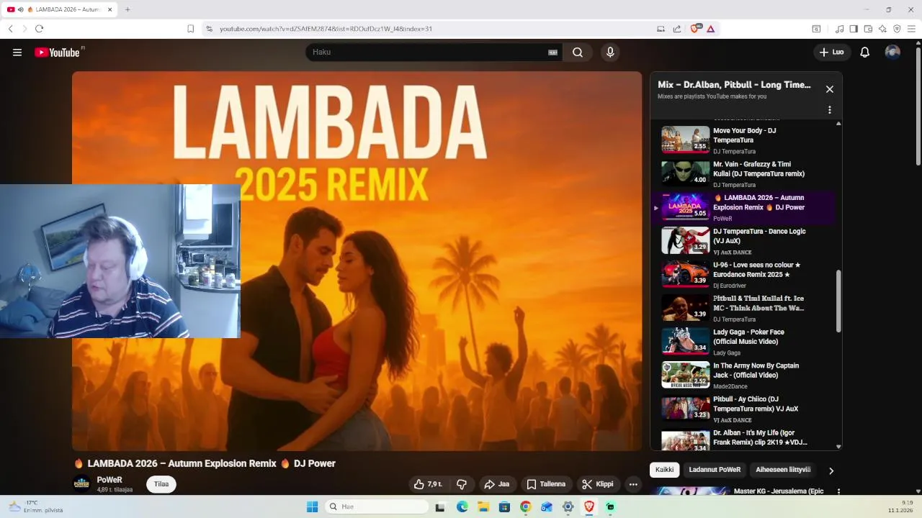Open the Brave playlist music note icon
The width and height of the screenshot is (922, 518).
pos(839,29)
